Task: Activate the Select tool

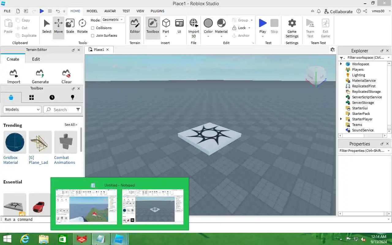Action: pyautogui.click(x=47, y=27)
